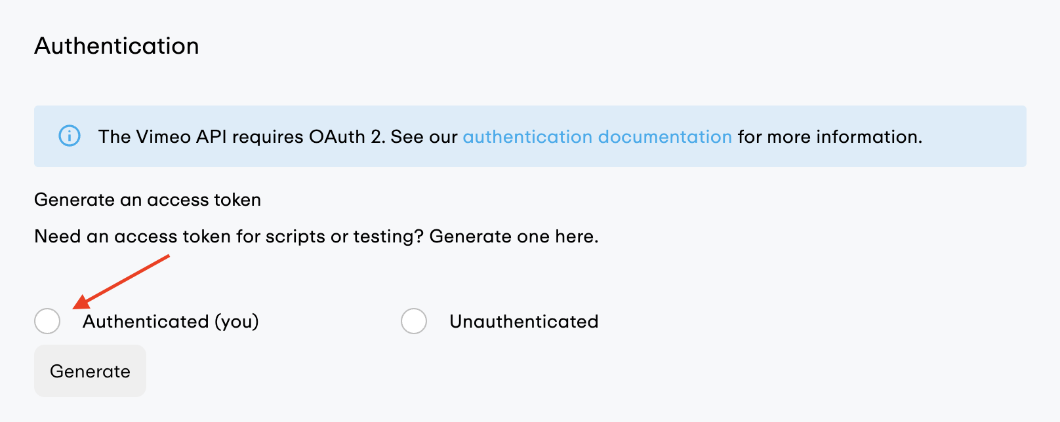The height and width of the screenshot is (422, 1060).
Task: Click the information symbol in the blue box
Action: pos(70,136)
